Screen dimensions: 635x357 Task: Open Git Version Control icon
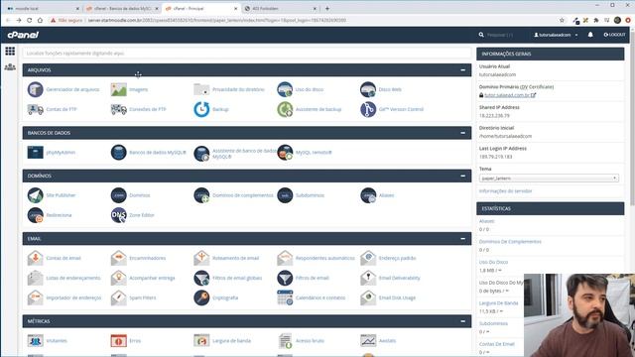368,109
